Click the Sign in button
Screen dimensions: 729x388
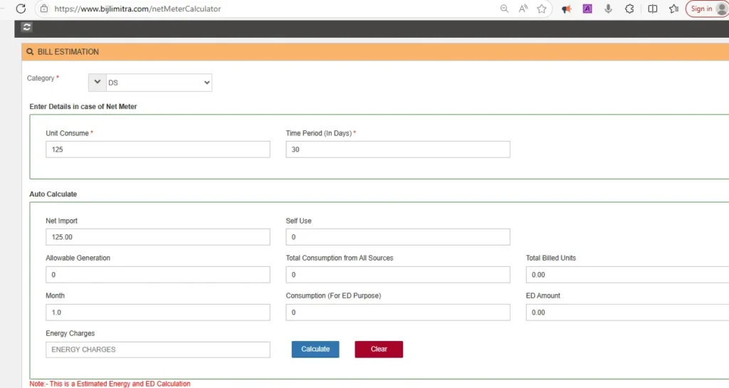[706, 9]
